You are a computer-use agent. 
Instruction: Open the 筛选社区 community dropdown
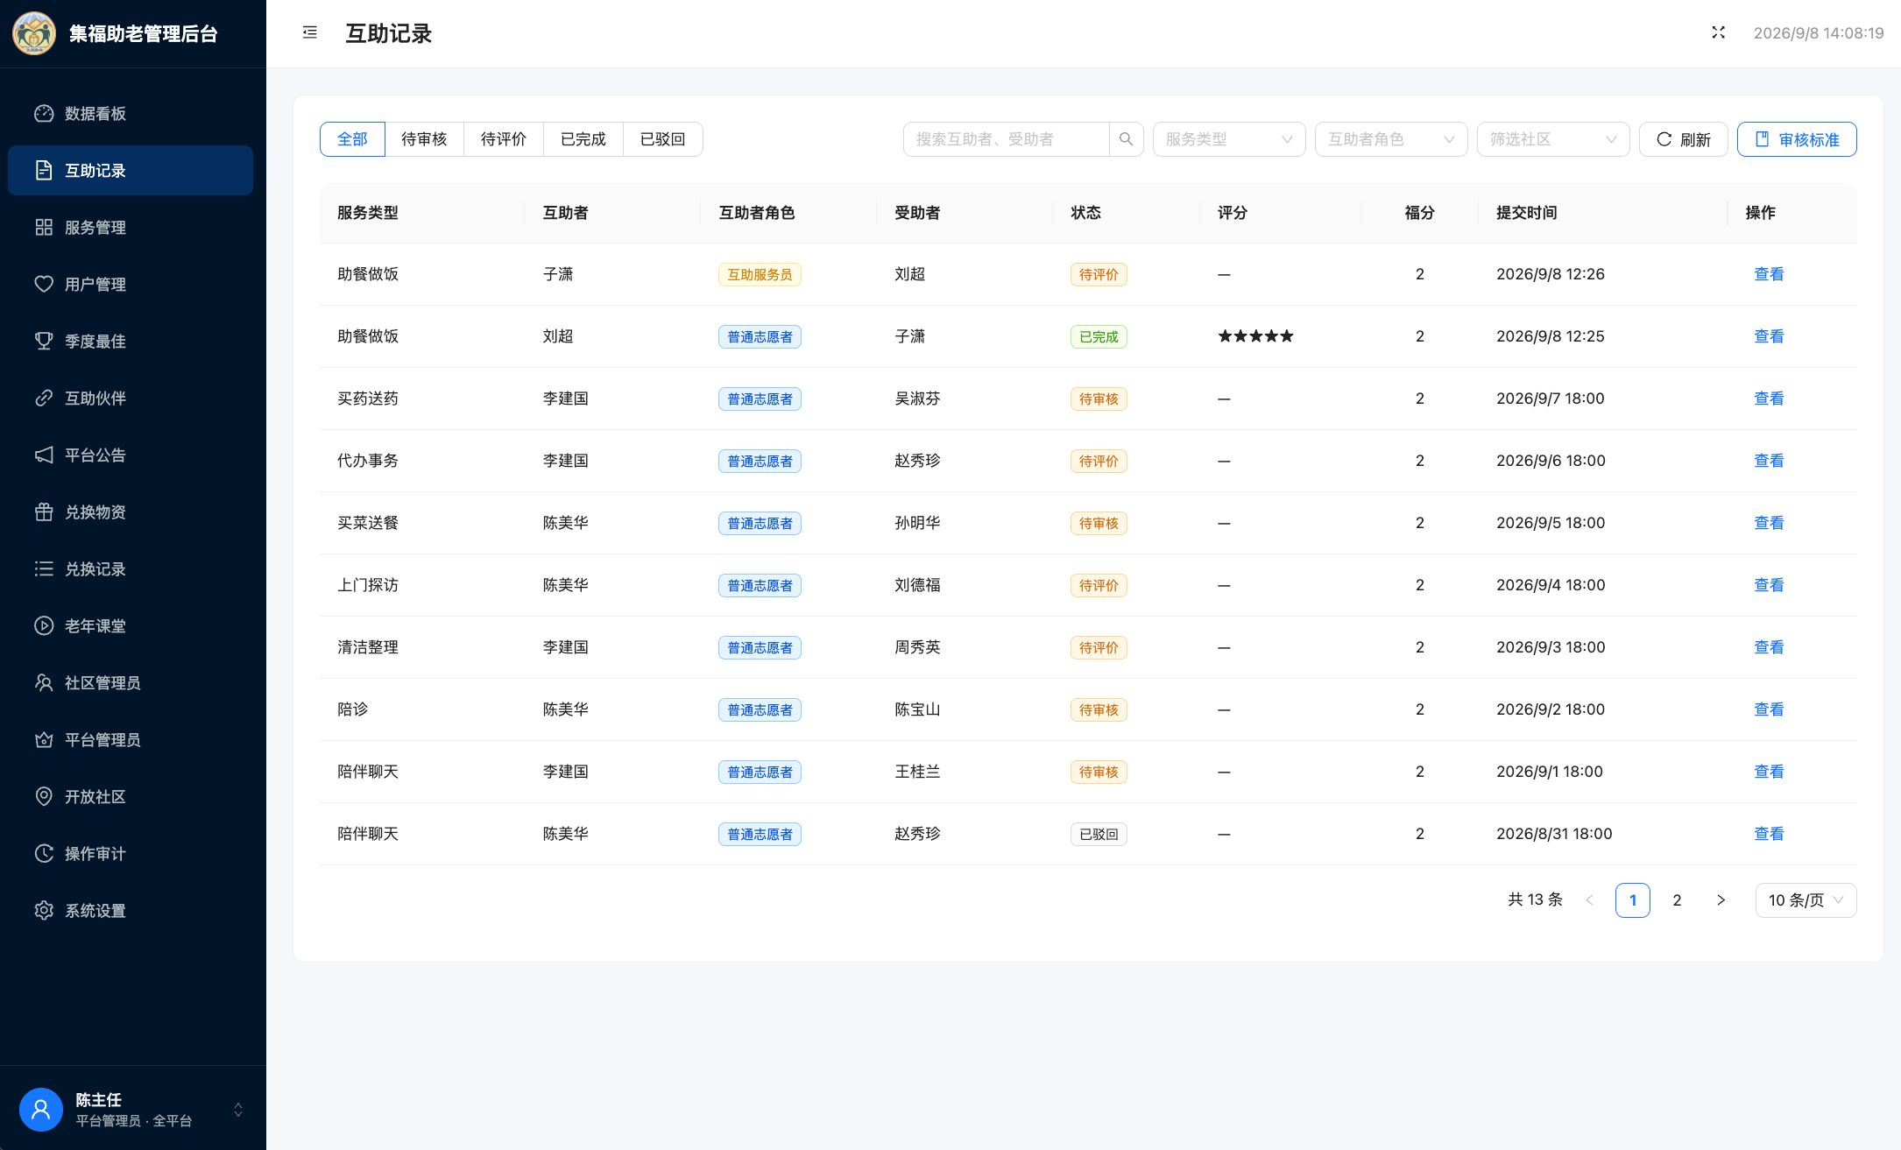[x=1553, y=139]
